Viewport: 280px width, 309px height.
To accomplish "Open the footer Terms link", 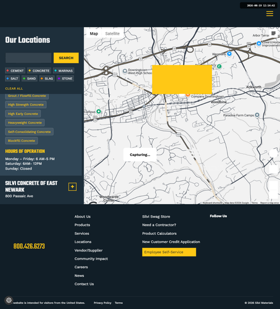I will pos(118,303).
